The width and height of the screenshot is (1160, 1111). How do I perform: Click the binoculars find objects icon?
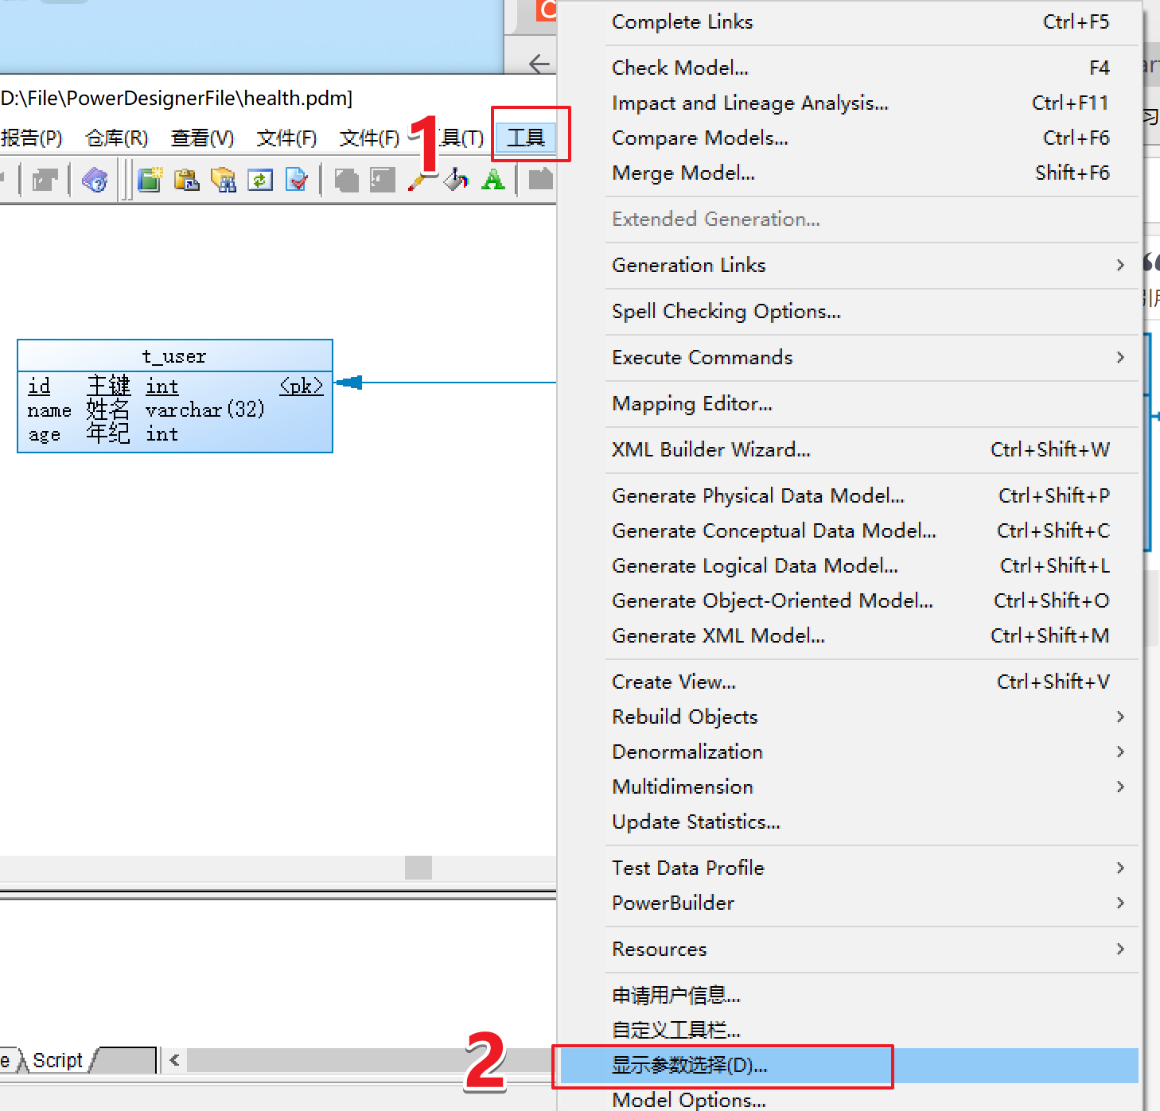tap(224, 181)
